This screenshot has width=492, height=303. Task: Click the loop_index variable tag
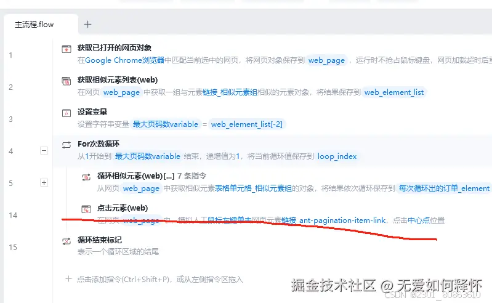click(337, 156)
